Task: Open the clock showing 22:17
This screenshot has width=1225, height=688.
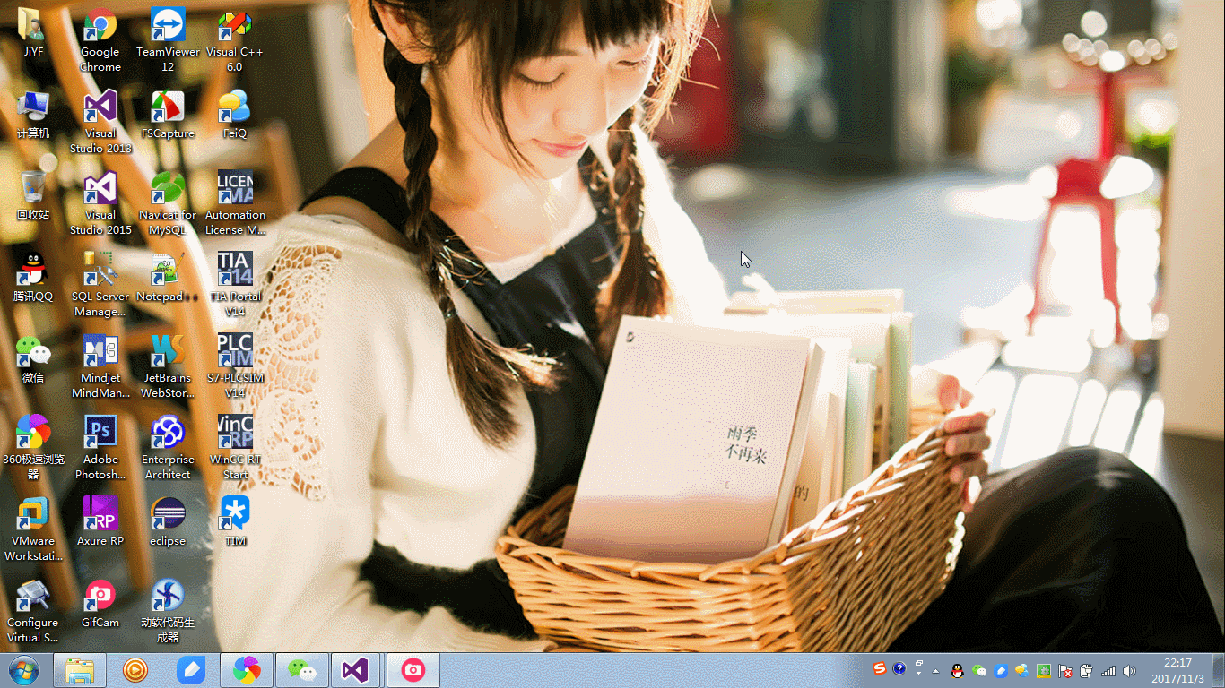Action: click(x=1177, y=671)
